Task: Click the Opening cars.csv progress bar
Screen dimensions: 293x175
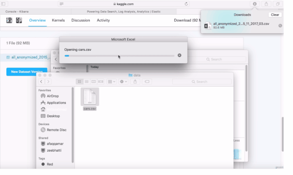Action: (x=119, y=56)
